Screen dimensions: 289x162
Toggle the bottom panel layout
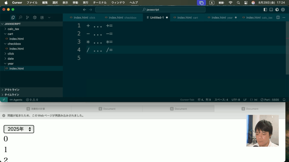[x=271, y=10]
